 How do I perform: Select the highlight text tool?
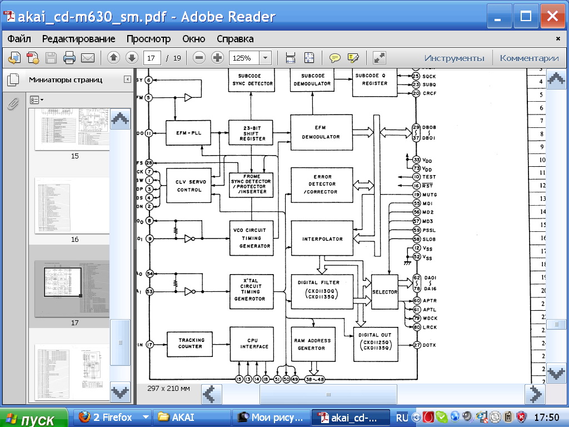point(353,58)
